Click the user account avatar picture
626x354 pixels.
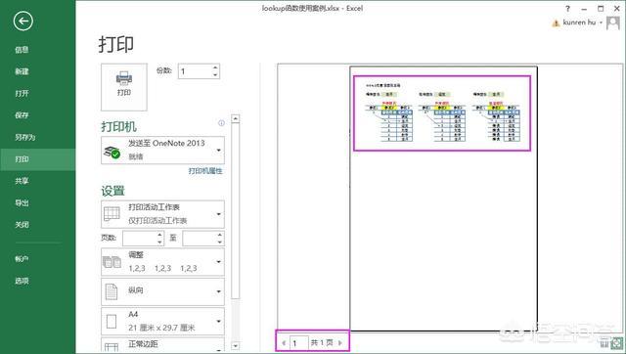(613, 22)
